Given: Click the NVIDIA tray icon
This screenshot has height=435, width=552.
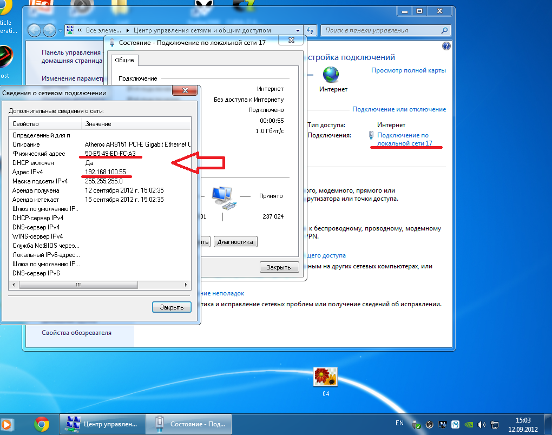Looking at the screenshot, I should click(x=469, y=425).
